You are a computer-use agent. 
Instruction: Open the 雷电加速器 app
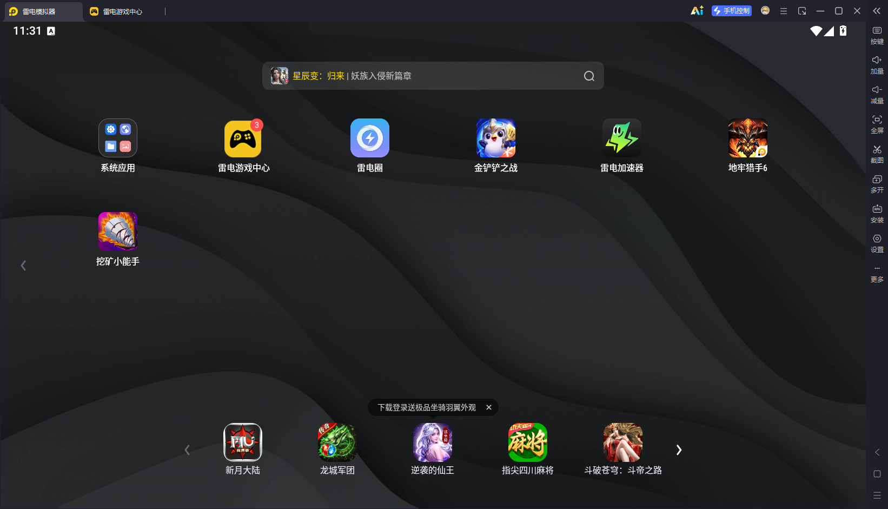click(x=622, y=138)
